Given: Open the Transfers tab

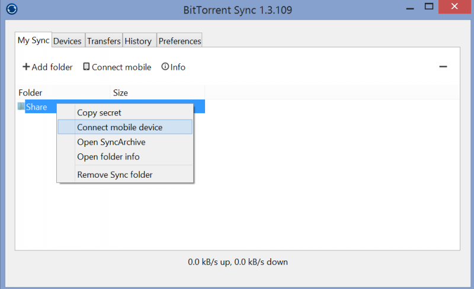Looking at the screenshot, I should click(x=104, y=41).
